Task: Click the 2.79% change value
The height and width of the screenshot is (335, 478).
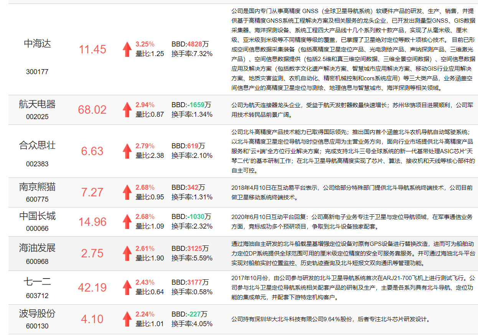Action: tap(145, 146)
